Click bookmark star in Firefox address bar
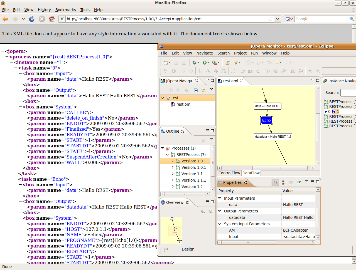Viewport: 356px width, 270px height. click(x=271, y=19)
